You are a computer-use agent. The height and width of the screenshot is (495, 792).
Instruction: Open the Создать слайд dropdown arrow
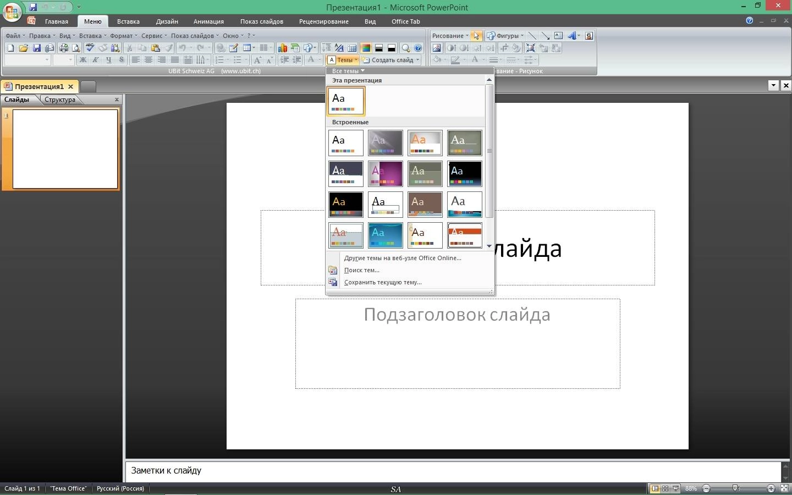click(x=418, y=59)
